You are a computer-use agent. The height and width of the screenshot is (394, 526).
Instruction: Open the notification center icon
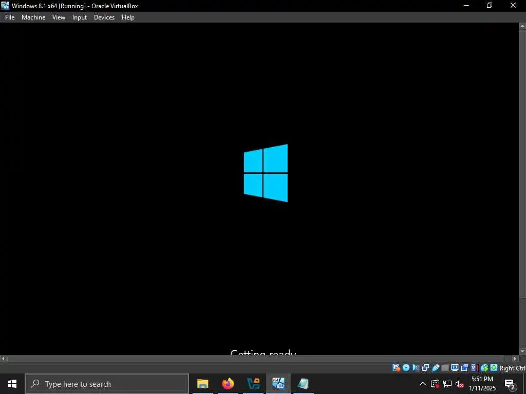pos(510,384)
